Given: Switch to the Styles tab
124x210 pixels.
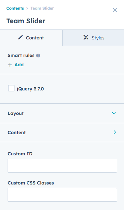Looking at the screenshot, I should [93, 38].
